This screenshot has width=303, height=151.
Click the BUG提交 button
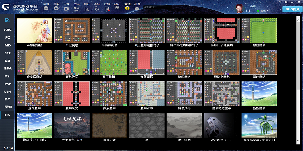point(292,9)
